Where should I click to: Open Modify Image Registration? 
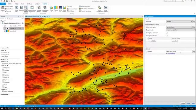32,9
